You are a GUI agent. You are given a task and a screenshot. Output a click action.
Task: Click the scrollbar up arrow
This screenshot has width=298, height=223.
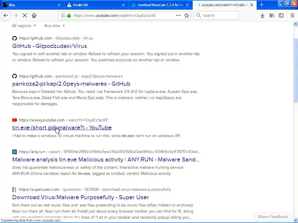coord(296,24)
